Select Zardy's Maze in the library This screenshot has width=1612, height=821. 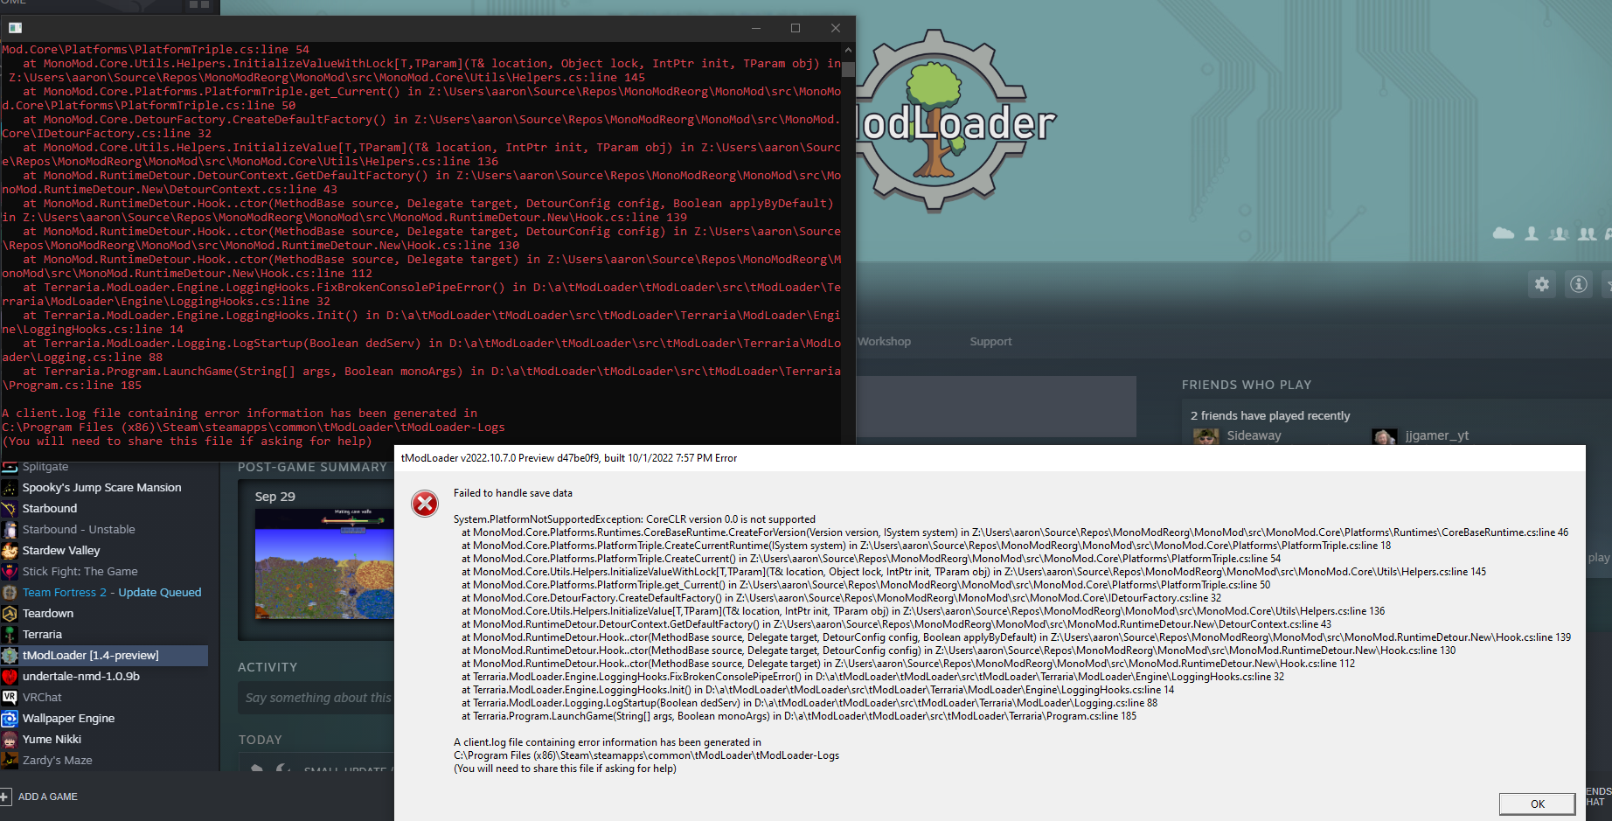coord(57,761)
